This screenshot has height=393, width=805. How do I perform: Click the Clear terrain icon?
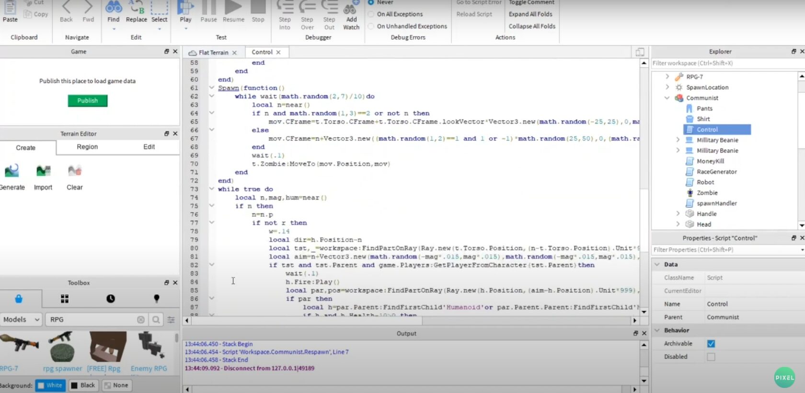75,171
